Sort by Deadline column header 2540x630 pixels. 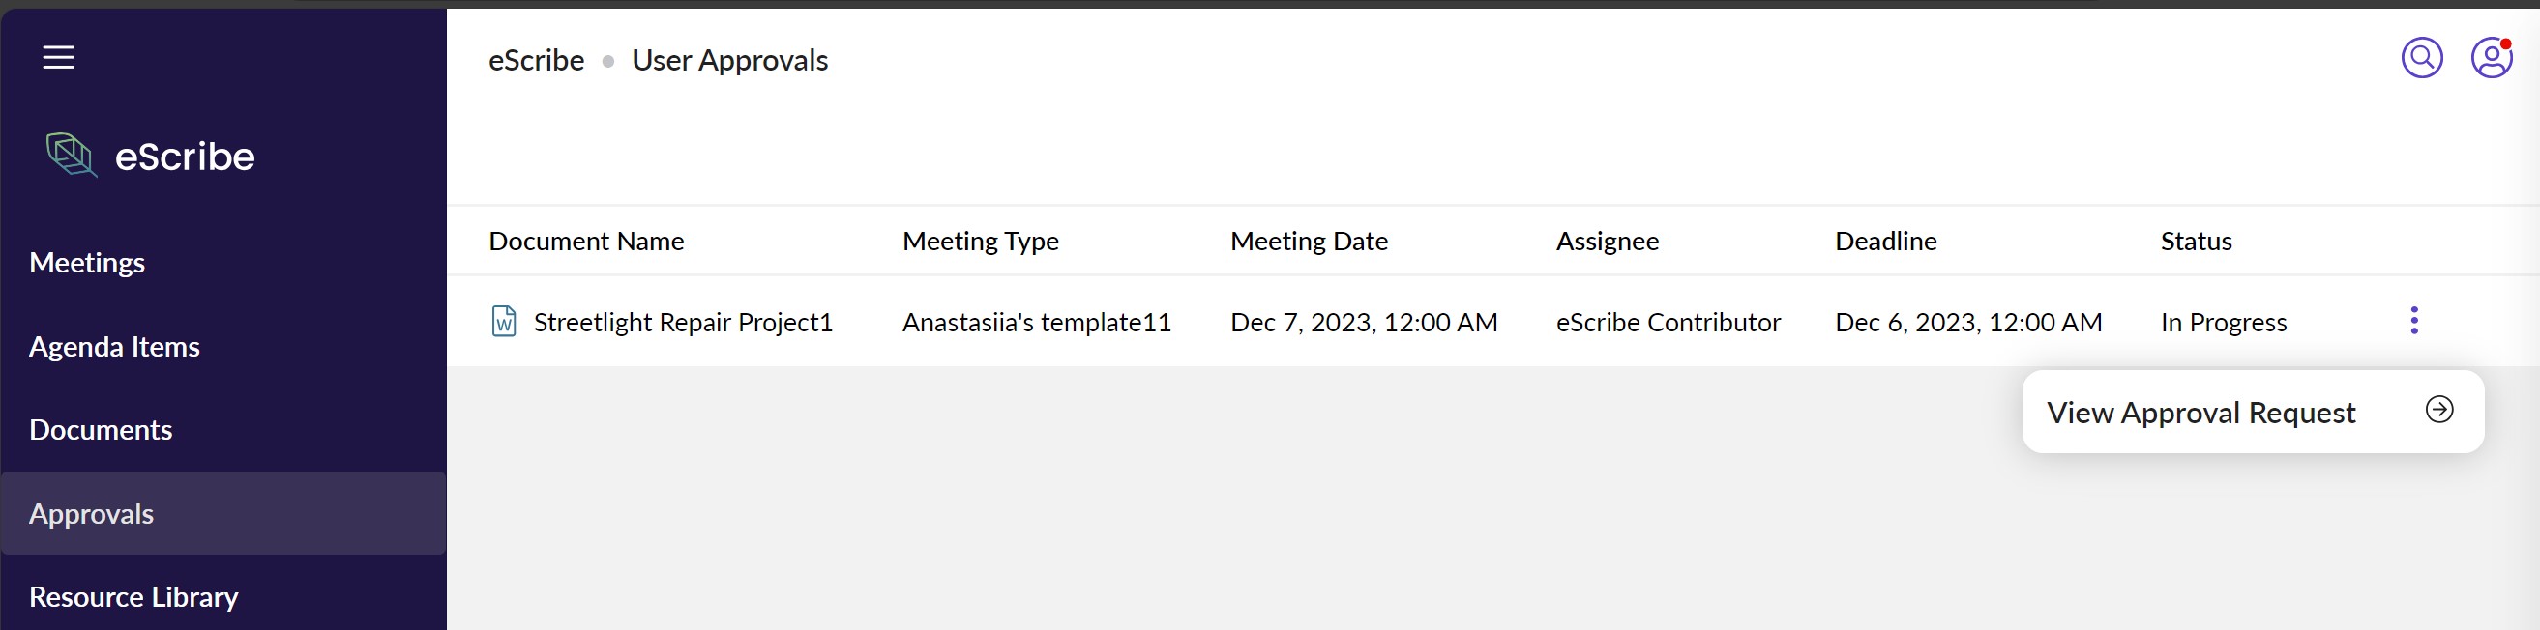pyautogui.click(x=1885, y=242)
